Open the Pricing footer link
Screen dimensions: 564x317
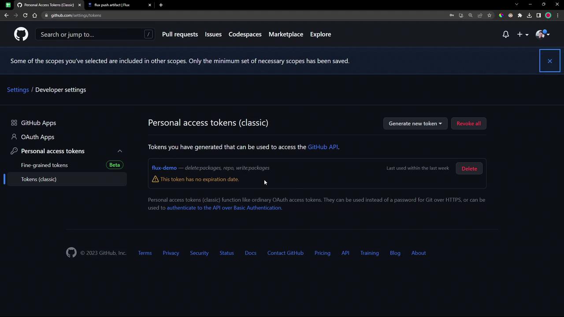tap(323, 253)
